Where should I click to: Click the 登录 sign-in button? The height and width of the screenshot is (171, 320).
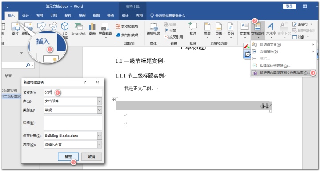[289, 6]
